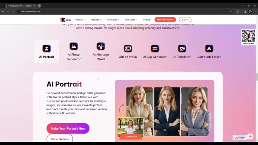This screenshot has width=258, height=145.
Task: Open the browser extensions puzzle icon
Action: [238, 11]
